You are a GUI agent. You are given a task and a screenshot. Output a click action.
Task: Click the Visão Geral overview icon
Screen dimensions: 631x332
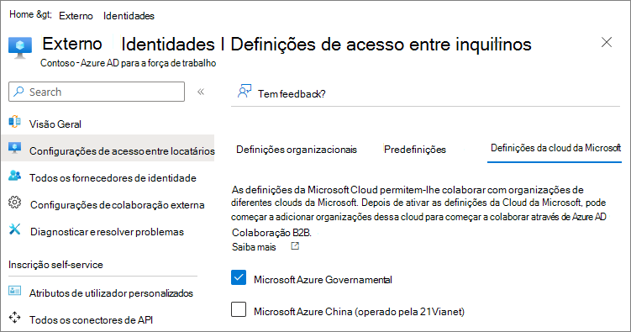pos(15,121)
